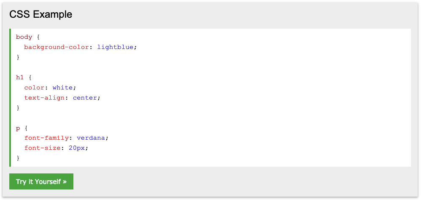Click the text-align property

tap(44, 98)
